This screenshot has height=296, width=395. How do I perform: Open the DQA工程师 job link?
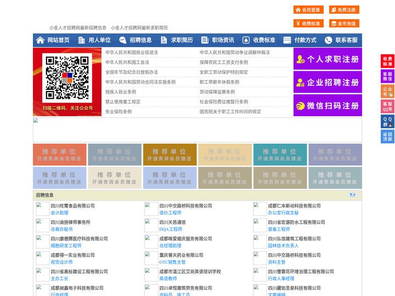coord(171,229)
